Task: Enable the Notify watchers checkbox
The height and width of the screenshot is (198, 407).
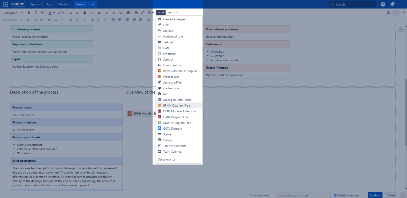Action: [334, 195]
